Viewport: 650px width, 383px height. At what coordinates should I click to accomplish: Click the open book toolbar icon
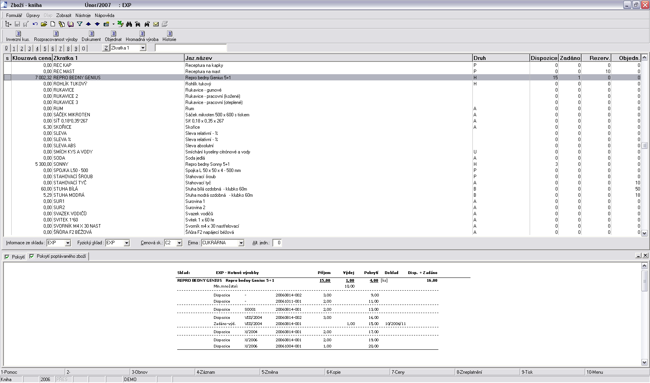pos(70,24)
